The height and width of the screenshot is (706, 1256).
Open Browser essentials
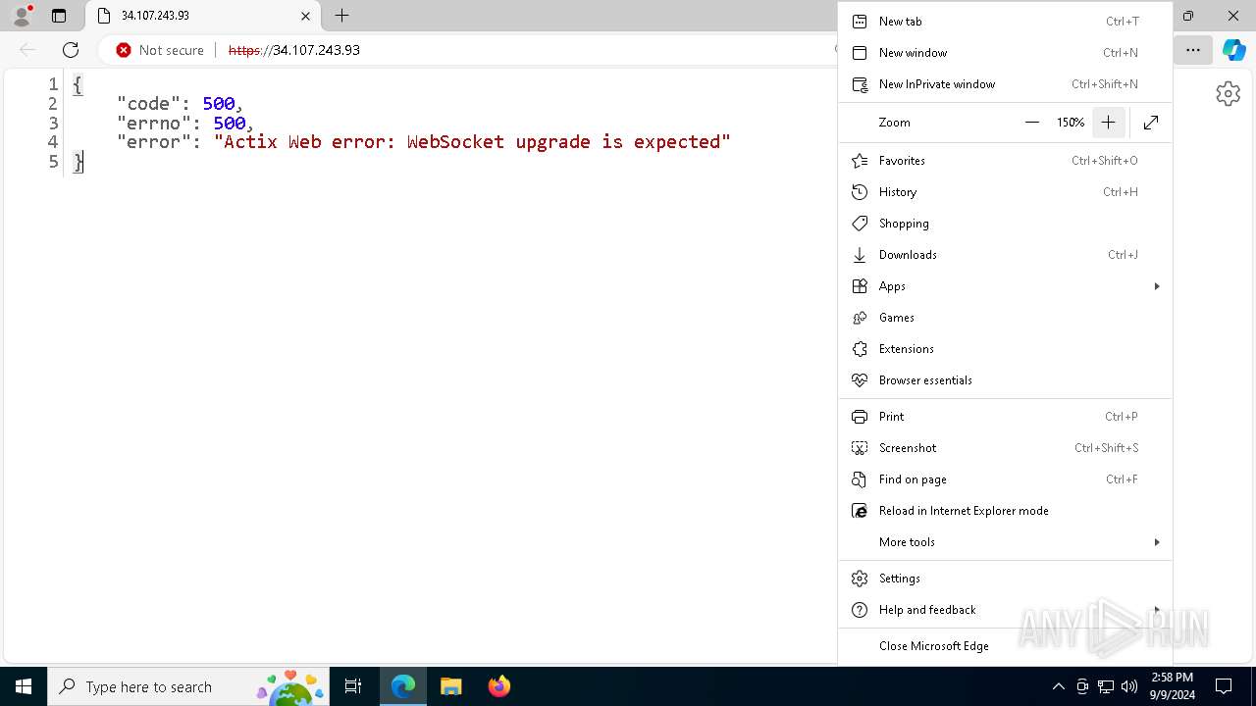[x=1005, y=380]
